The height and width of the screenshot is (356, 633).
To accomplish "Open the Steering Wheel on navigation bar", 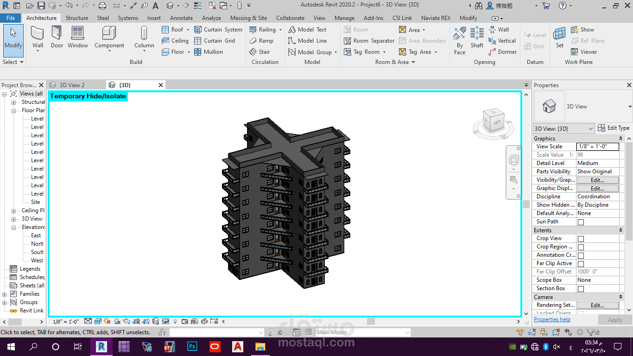I will click(x=513, y=160).
